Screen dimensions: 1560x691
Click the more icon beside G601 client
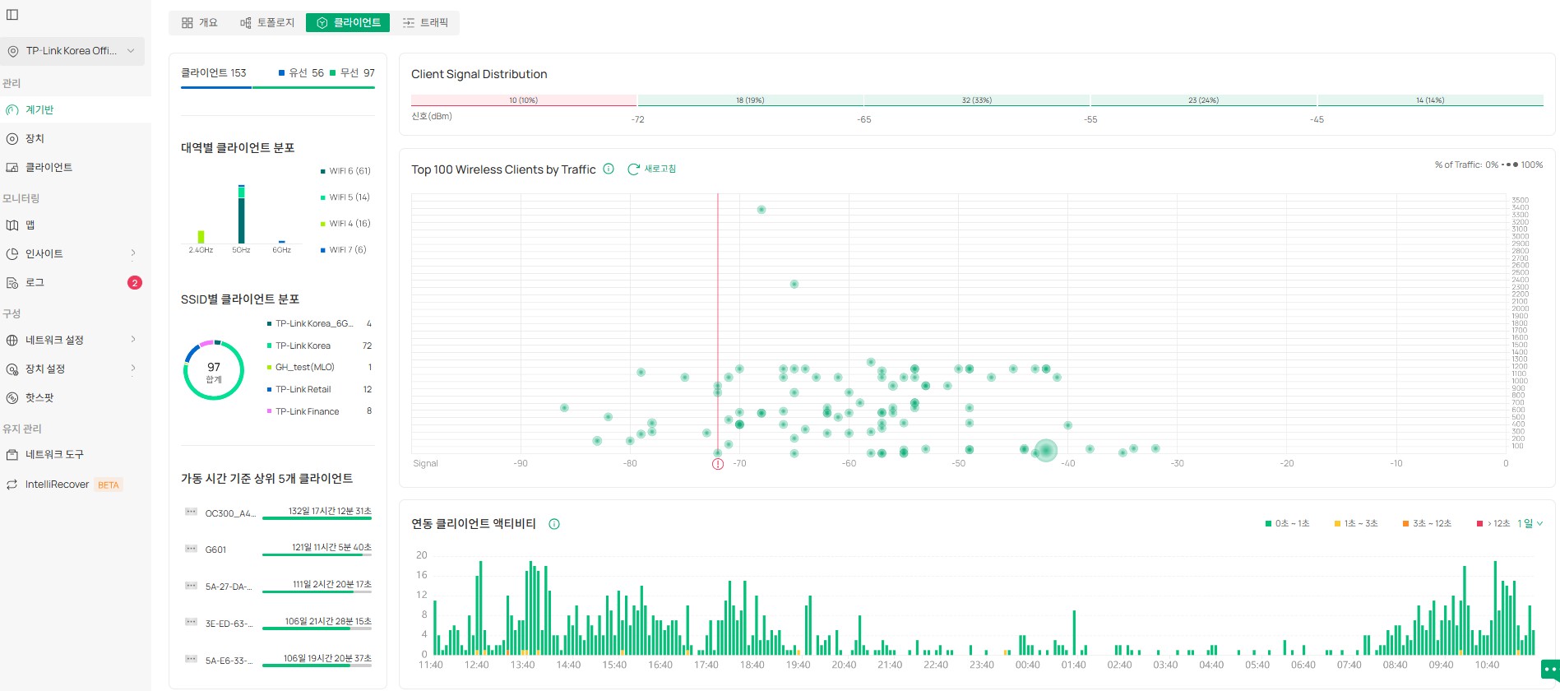point(191,549)
